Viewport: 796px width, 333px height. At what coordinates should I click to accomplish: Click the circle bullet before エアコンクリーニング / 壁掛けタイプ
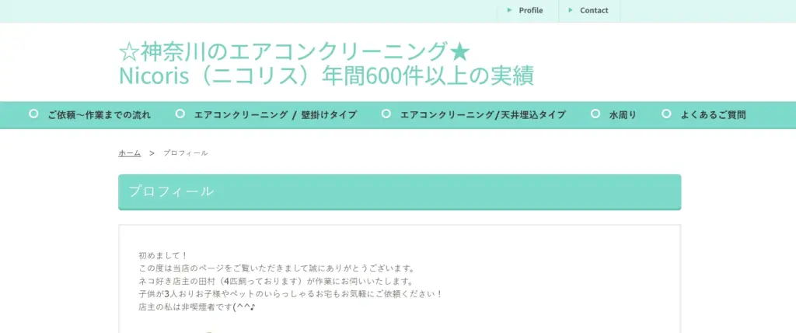[180, 114]
